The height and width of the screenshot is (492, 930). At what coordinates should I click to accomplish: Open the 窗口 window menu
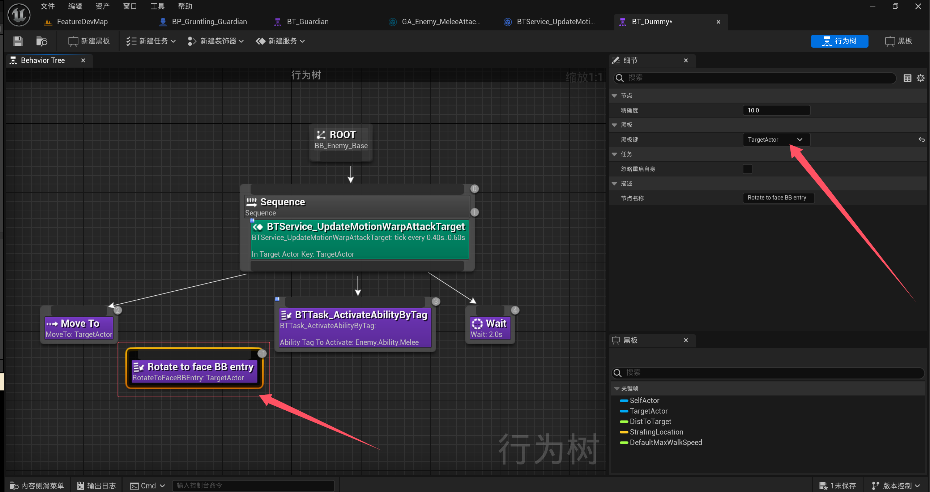pos(130,6)
